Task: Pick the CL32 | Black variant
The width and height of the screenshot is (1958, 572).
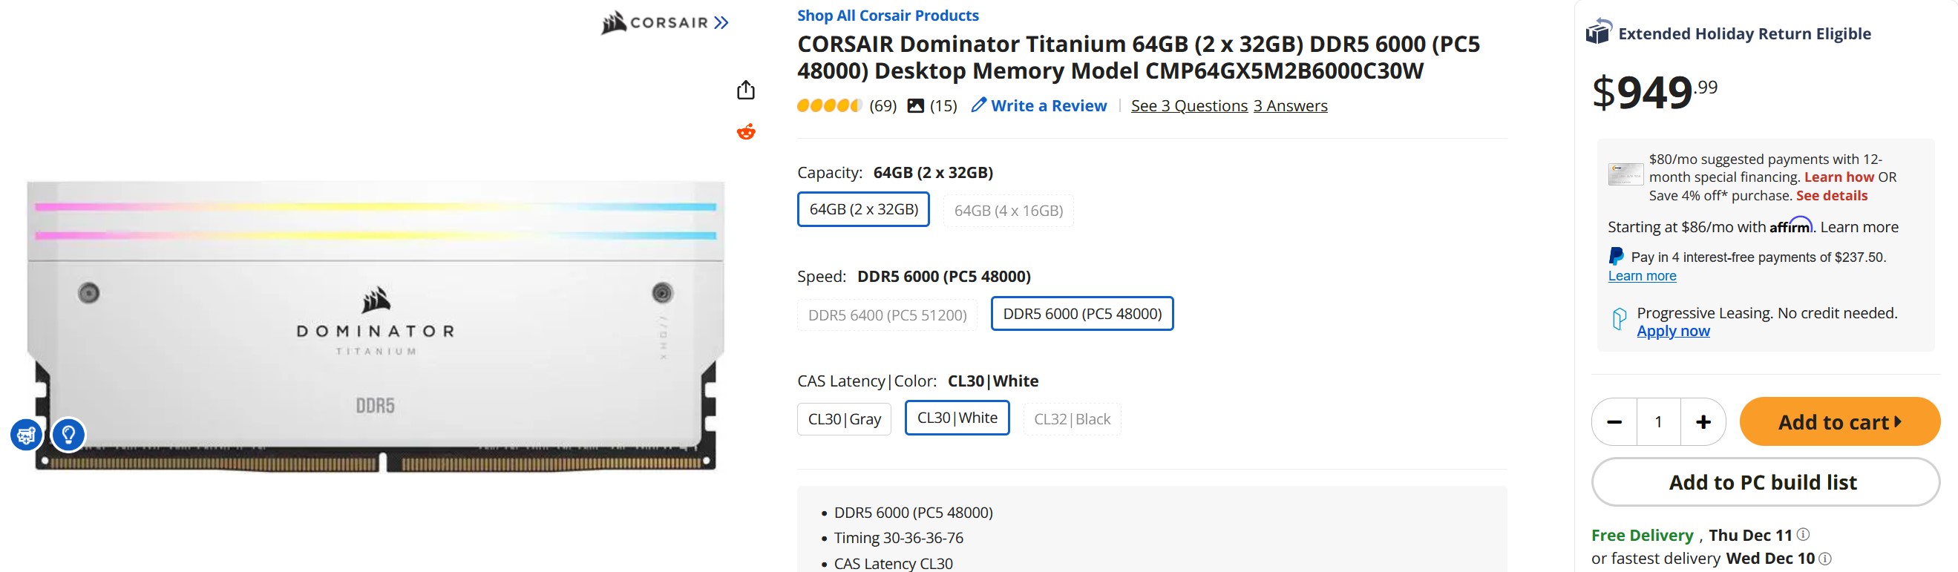Action: coord(1072,419)
